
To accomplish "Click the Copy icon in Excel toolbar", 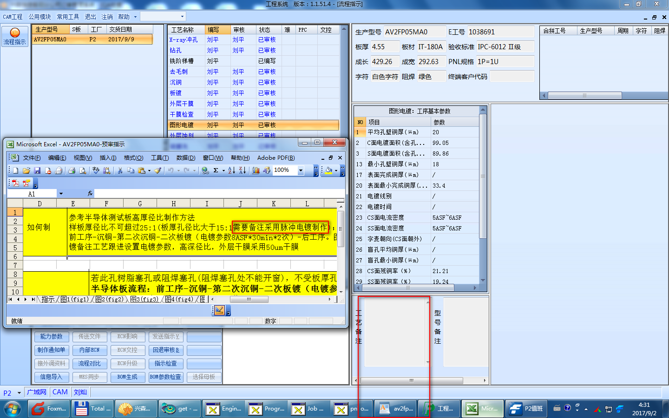I will pos(131,170).
